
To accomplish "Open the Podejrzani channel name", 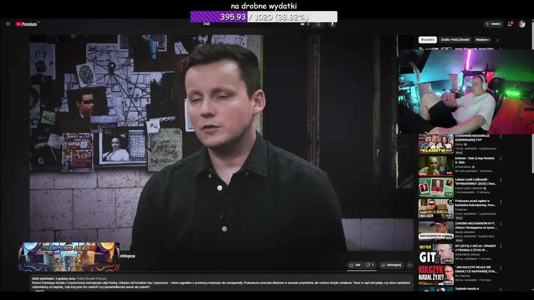I will (462, 209).
